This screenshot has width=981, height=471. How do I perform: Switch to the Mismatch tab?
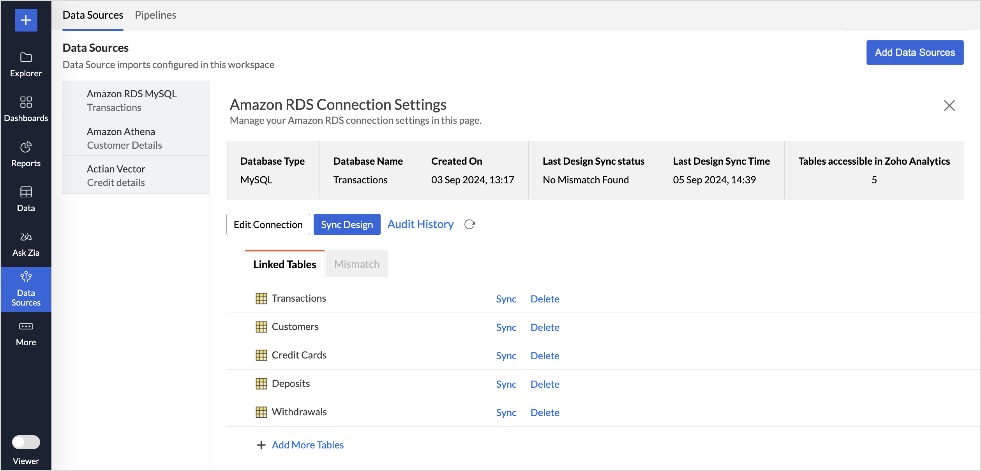point(357,264)
